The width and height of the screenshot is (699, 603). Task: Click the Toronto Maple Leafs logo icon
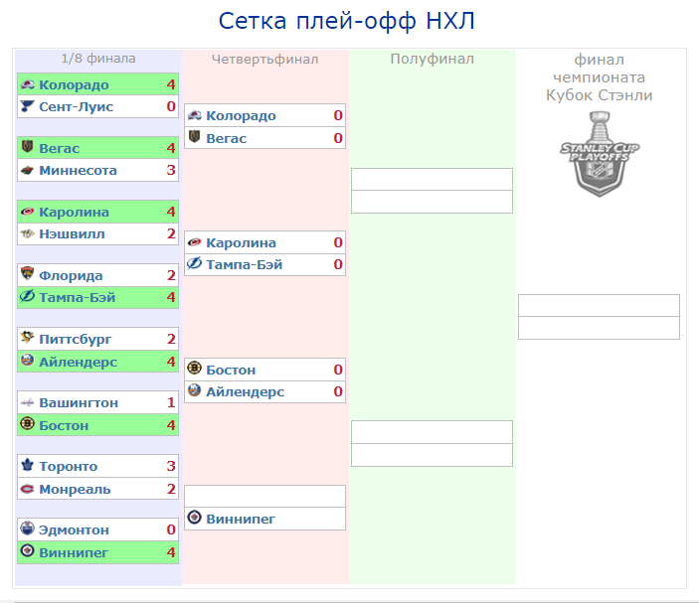pyautogui.click(x=28, y=466)
